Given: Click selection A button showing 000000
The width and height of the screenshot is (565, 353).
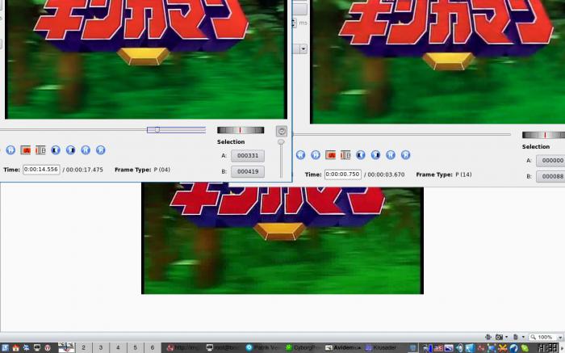Looking at the screenshot, I should coord(550,161).
